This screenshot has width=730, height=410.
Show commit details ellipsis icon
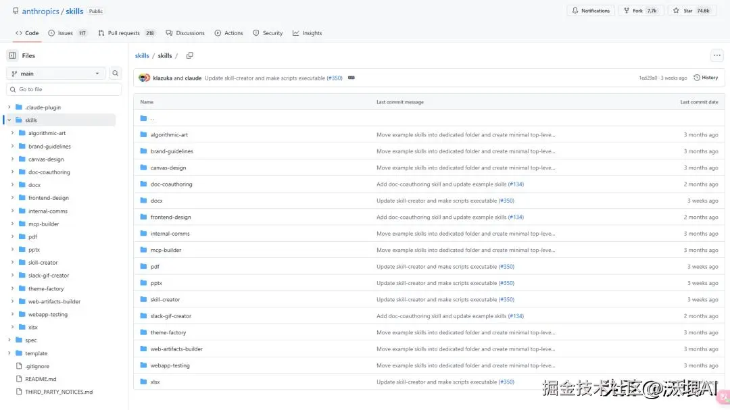pyautogui.click(x=351, y=78)
